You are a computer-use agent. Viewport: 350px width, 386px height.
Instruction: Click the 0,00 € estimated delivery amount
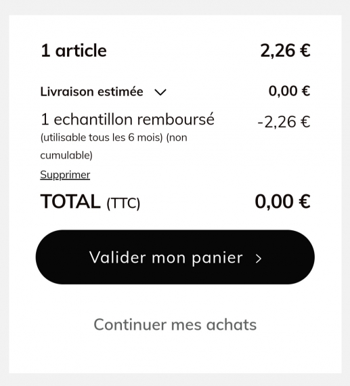(289, 91)
